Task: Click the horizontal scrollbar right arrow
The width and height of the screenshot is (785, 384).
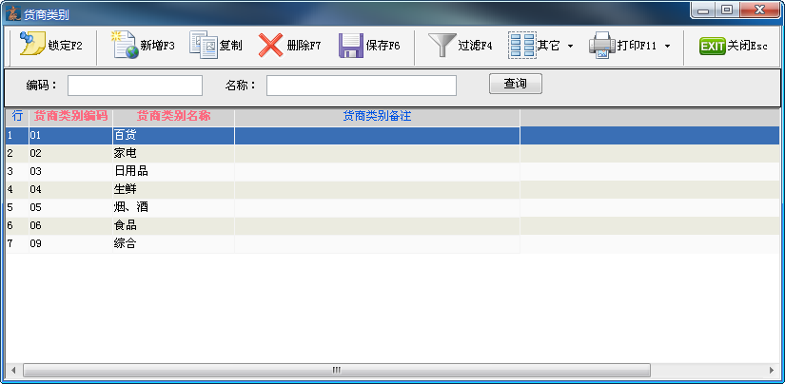Action: coord(772,370)
